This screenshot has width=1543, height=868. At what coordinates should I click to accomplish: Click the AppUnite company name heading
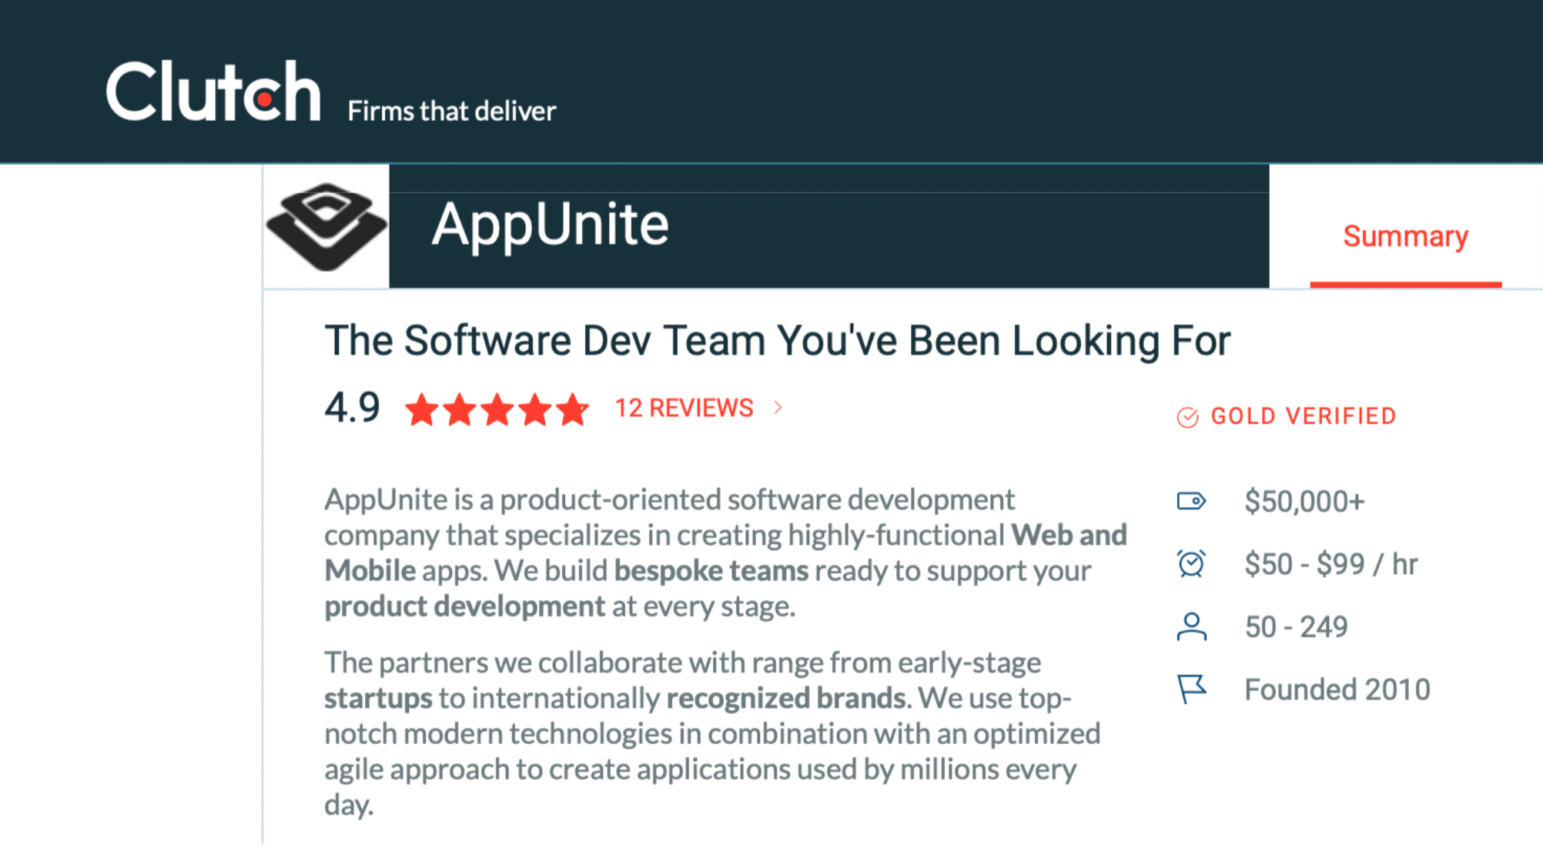point(550,225)
